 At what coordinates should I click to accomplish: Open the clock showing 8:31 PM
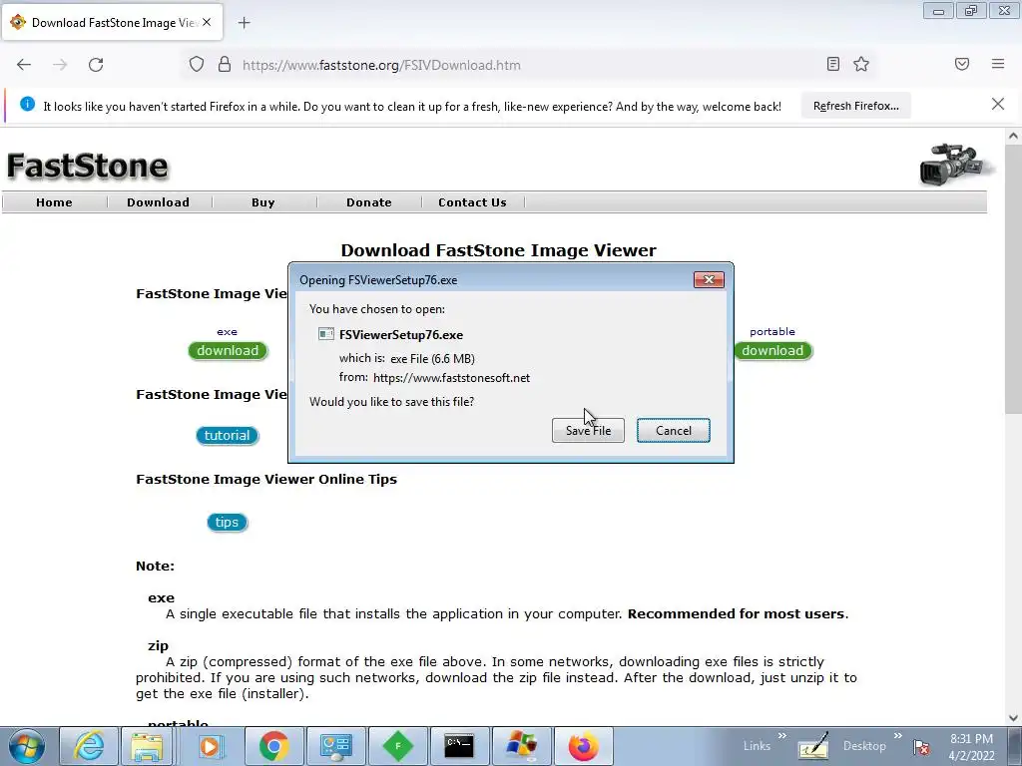(x=971, y=747)
